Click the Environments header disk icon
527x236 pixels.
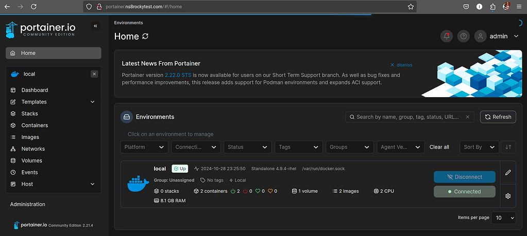[127, 117]
